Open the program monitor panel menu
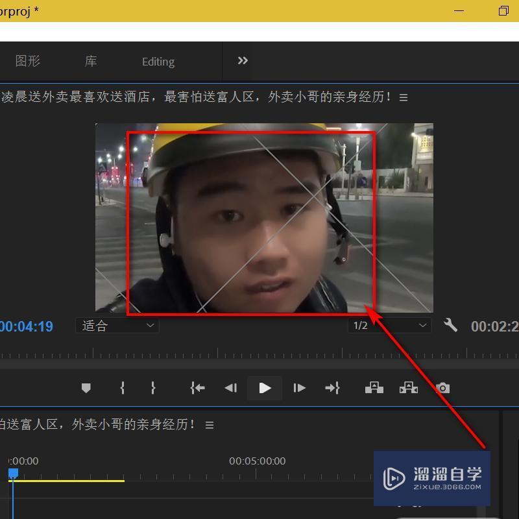Image resolution: width=519 pixels, height=519 pixels. click(x=404, y=97)
